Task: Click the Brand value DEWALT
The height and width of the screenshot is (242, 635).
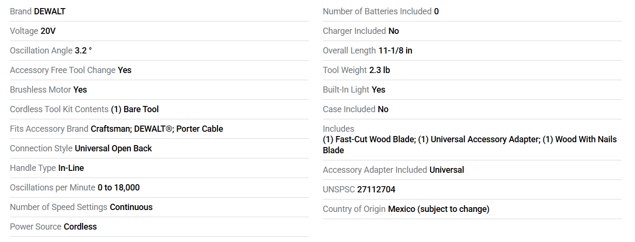Action: (50, 11)
